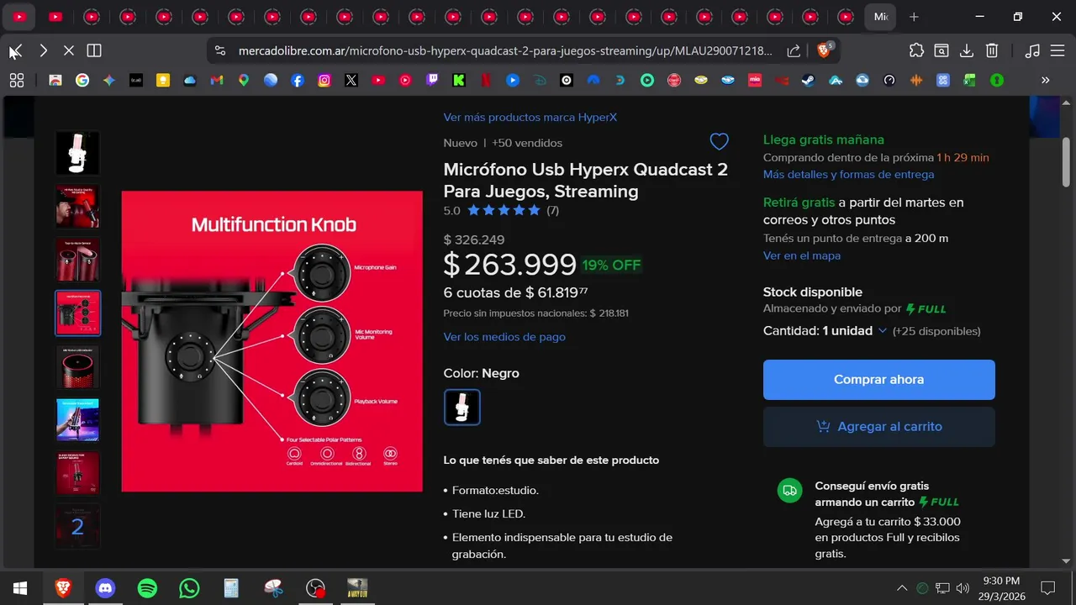Open the Twitch bookmark
1076x605 pixels.
click(x=432, y=81)
